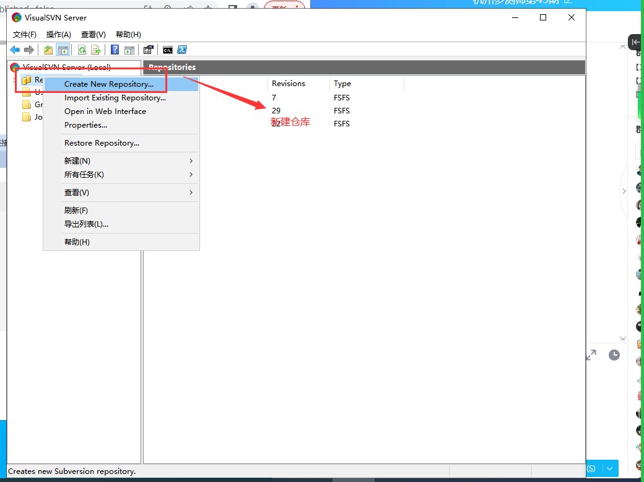Click the Refresh toolbar icon
The image size is (644, 482).
(x=82, y=50)
